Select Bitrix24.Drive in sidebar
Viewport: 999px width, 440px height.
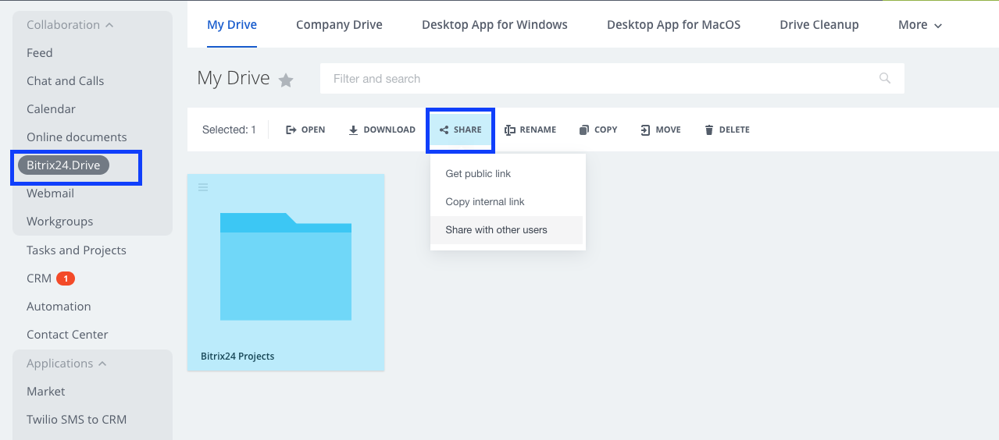pos(63,165)
